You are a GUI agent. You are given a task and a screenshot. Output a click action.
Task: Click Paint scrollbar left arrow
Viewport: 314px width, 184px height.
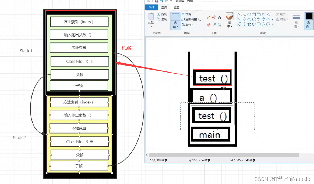(147, 155)
